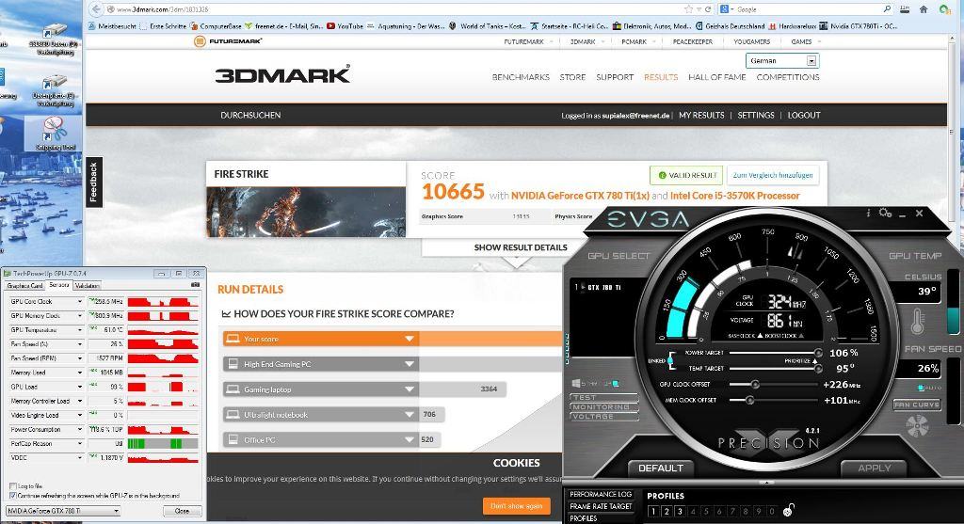Click the GPU-Z camera screenshot icon
The image size is (964, 524).
tap(196, 285)
